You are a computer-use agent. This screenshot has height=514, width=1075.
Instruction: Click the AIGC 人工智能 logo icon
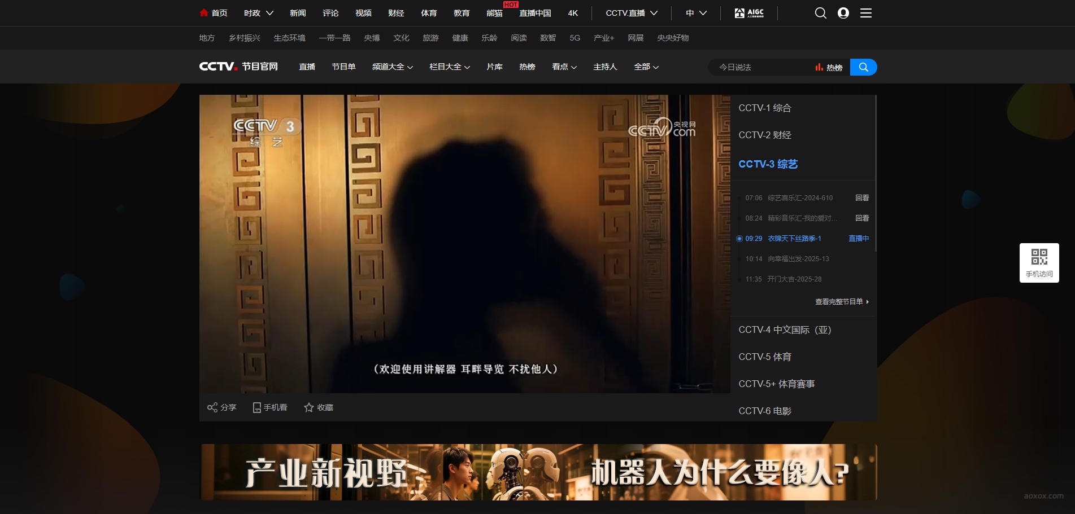(x=749, y=12)
